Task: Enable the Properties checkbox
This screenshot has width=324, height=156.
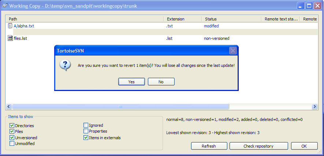Action: (x=86, y=131)
